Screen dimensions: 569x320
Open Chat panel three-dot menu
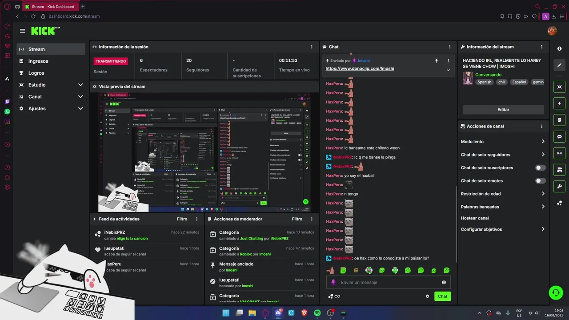449,47
